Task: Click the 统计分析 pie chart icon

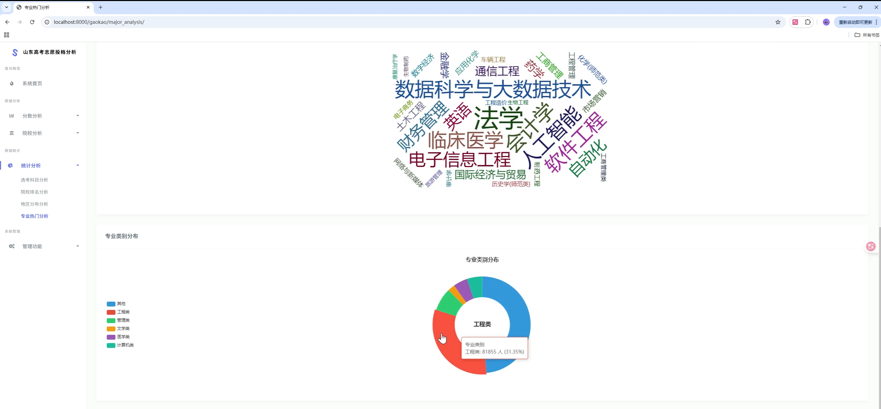Action: 10,165
